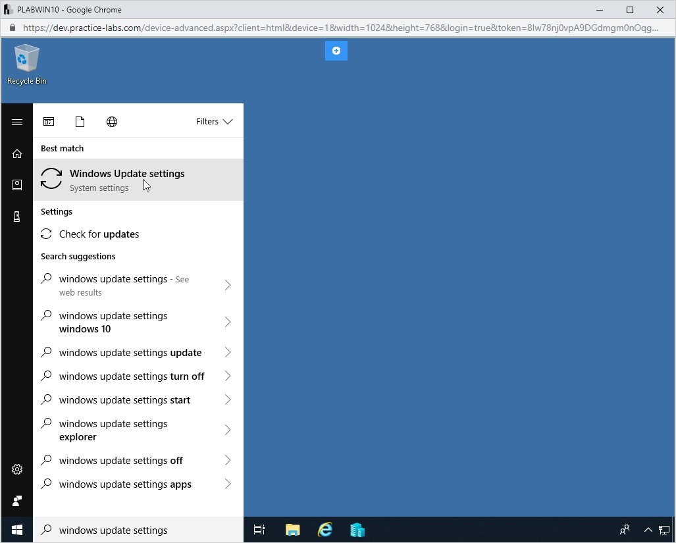
Task: Filter results by Documents icon
Action: coord(80,122)
